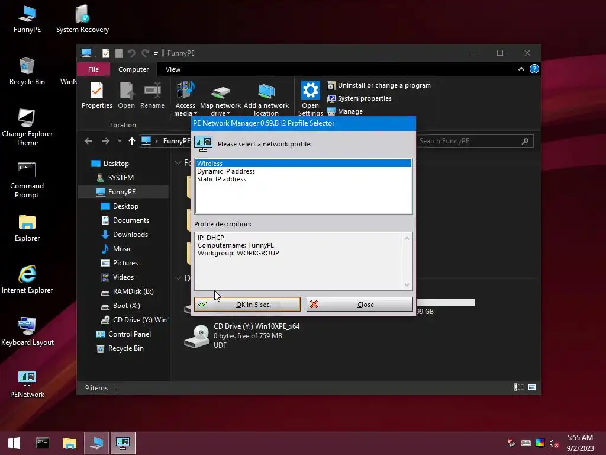Open Quick Access Toolbar customize dropdown
Image resolution: width=606 pixels, height=455 pixels.
pos(156,53)
